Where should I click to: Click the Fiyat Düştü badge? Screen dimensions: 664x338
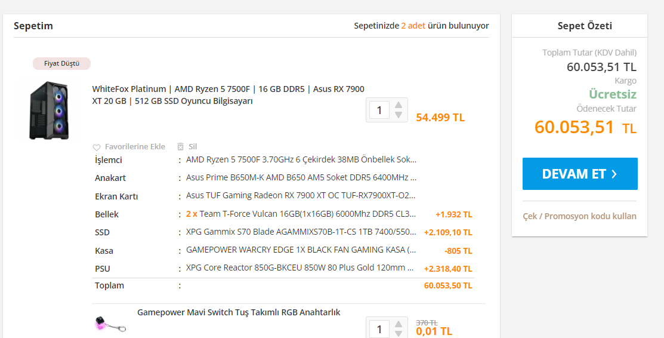[61, 63]
